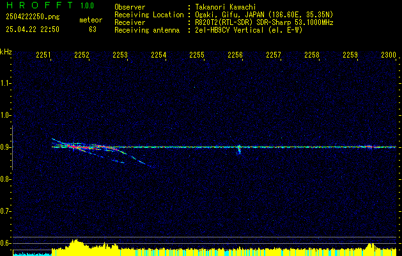
Task: Click the kHz axis unit label
Action: coord(6,52)
